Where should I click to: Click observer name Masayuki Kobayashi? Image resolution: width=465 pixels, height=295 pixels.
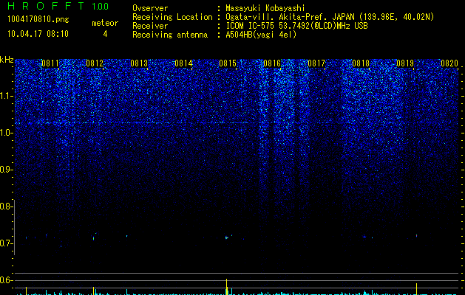(265, 8)
